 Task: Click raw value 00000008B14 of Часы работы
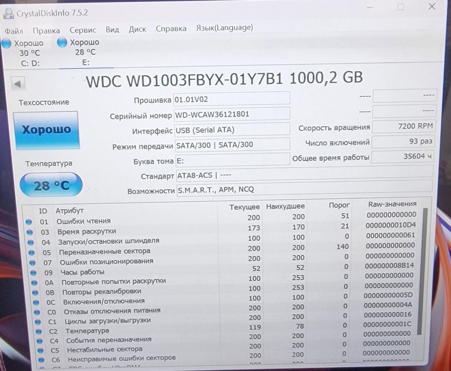point(389,266)
